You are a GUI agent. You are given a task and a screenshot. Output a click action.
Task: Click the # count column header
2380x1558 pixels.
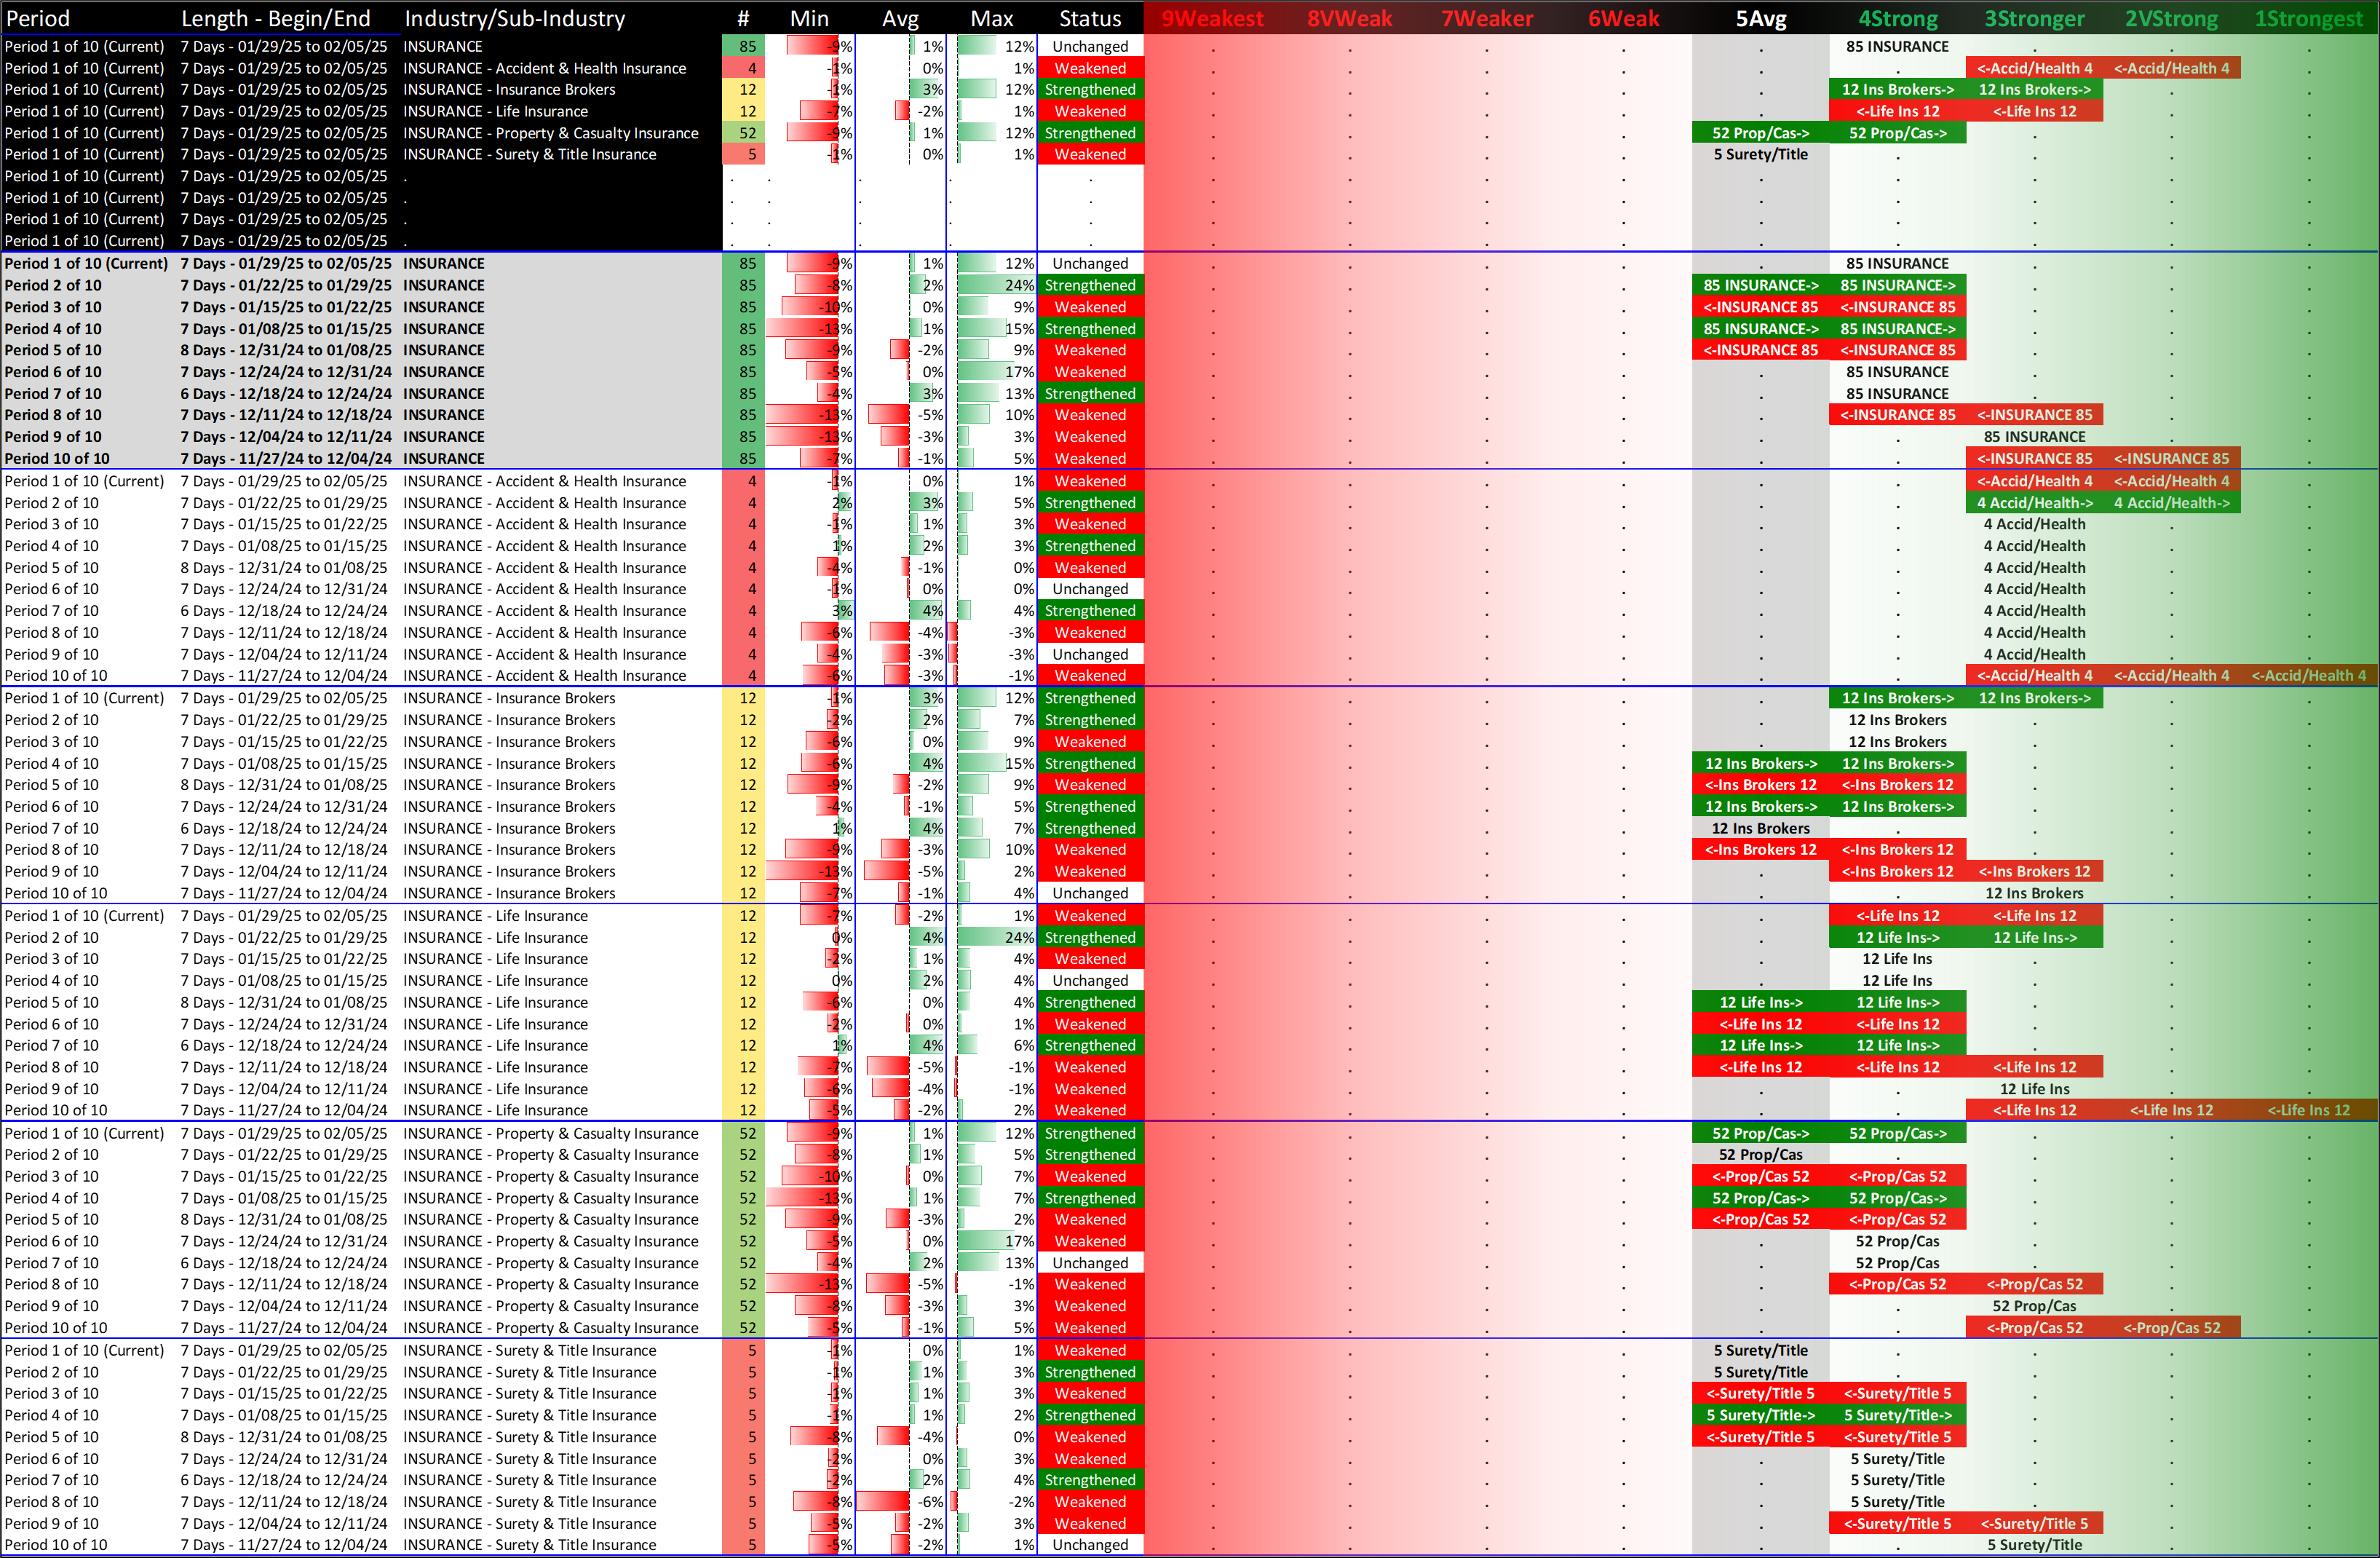pyautogui.click(x=742, y=18)
